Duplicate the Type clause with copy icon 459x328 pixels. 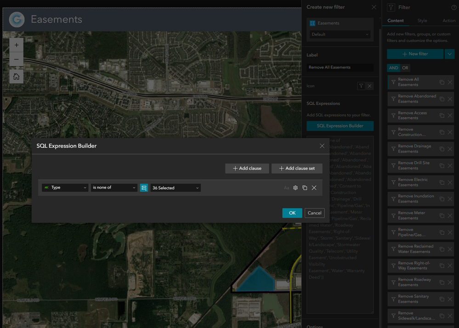[x=305, y=188]
